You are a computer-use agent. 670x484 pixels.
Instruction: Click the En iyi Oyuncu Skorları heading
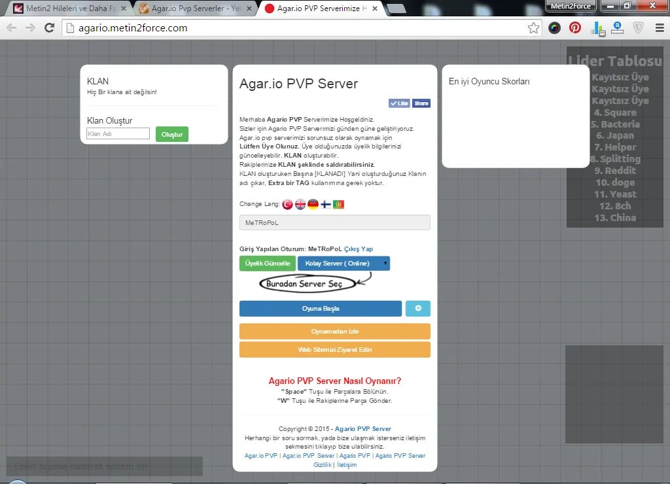coord(489,81)
